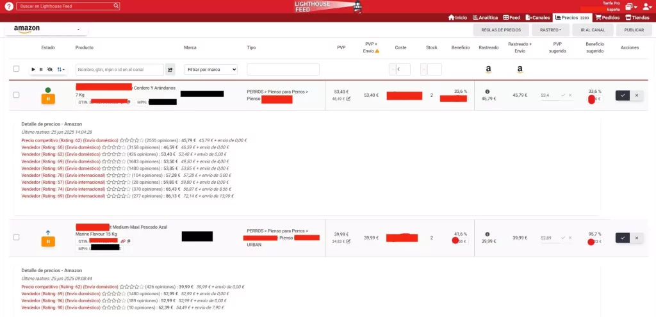The image size is (656, 317).
Task: Click the Beneficio sugerido column header
Action: pyautogui.click(x=594, y=47)
